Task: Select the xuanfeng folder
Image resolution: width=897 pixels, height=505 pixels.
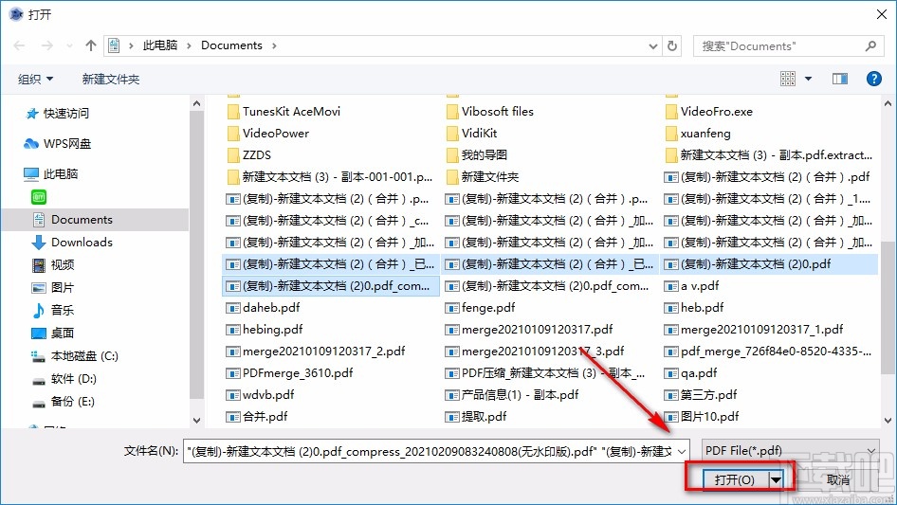Action: pyautogui.click(x=698, y=134)
